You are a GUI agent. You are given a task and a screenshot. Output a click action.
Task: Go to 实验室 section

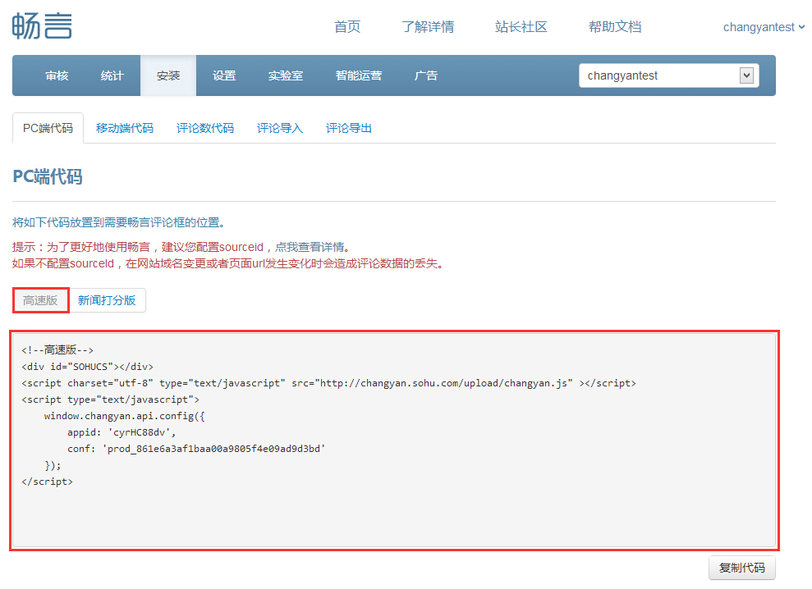pos(286,75)
